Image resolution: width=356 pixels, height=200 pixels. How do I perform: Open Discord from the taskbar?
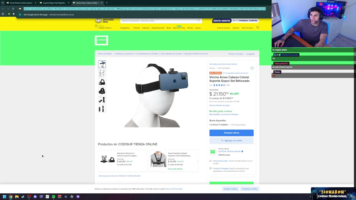click(x=35, y=197)
